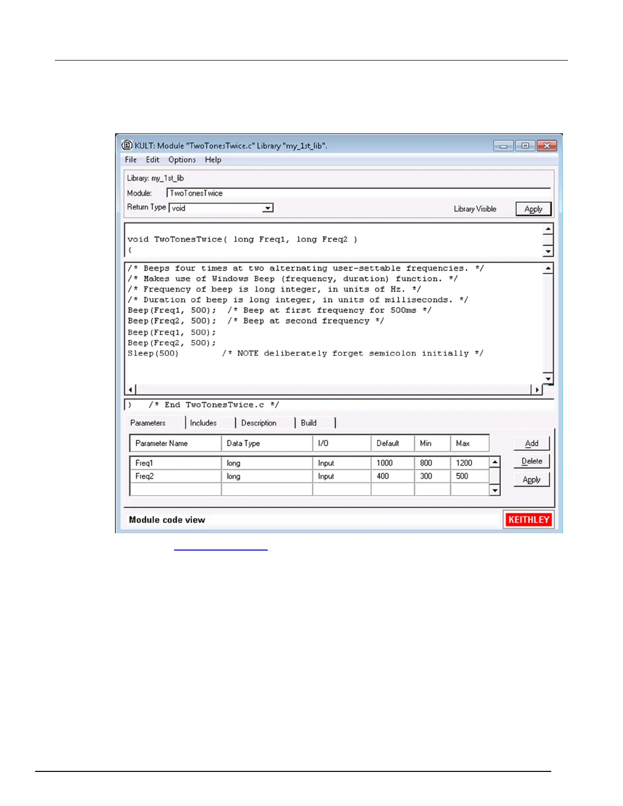Click the first Beep(Freq1, 500) code line
This screenshot has width=623, height=806.
(x=279, y=310)
